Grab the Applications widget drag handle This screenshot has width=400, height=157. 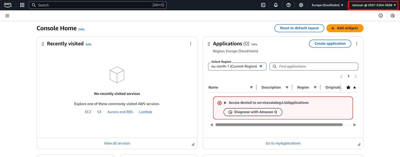click(x=209, y=44)
